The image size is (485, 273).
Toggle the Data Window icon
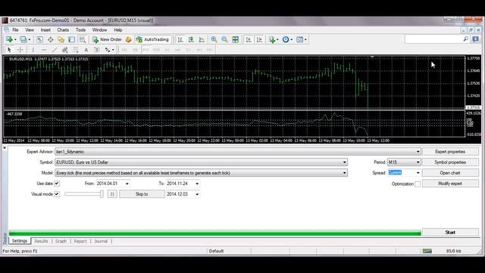pyautogui.click(x=50, y=39)
